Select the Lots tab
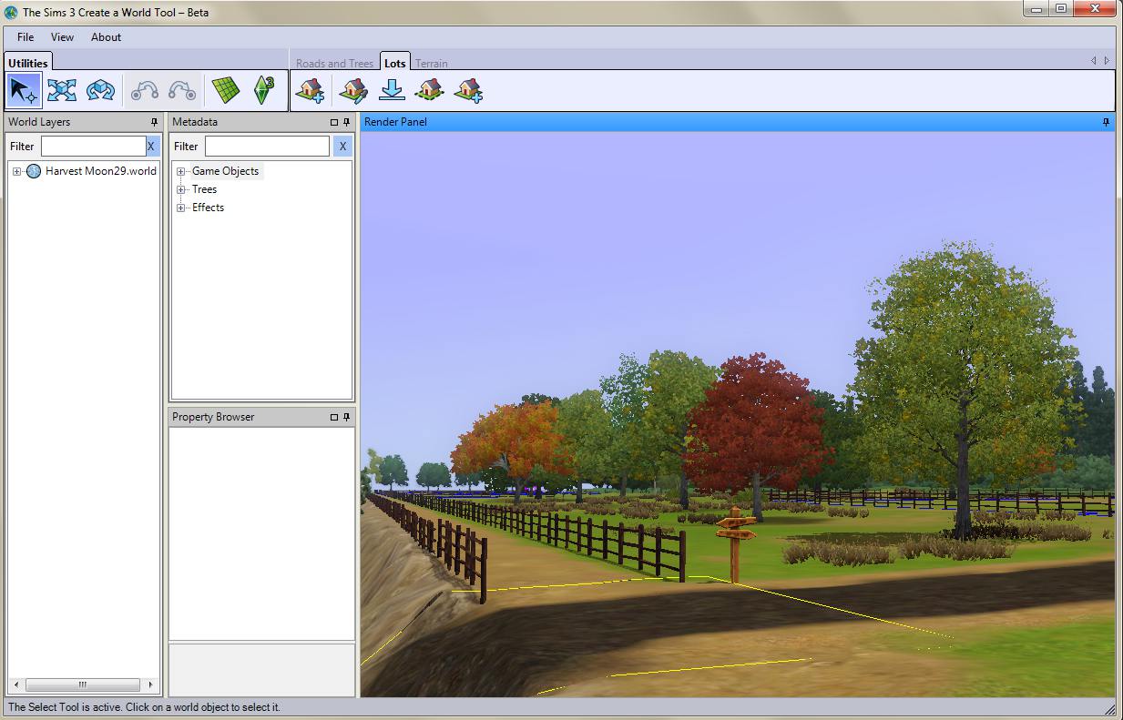The height and width of the screenshot is (720, 1123). (395, 63)
